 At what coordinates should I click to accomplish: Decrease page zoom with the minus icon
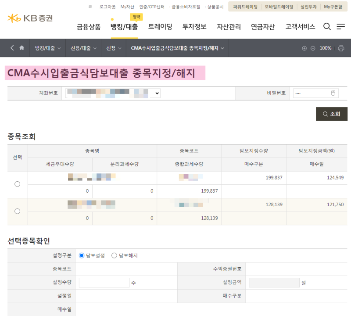[312, 48]
